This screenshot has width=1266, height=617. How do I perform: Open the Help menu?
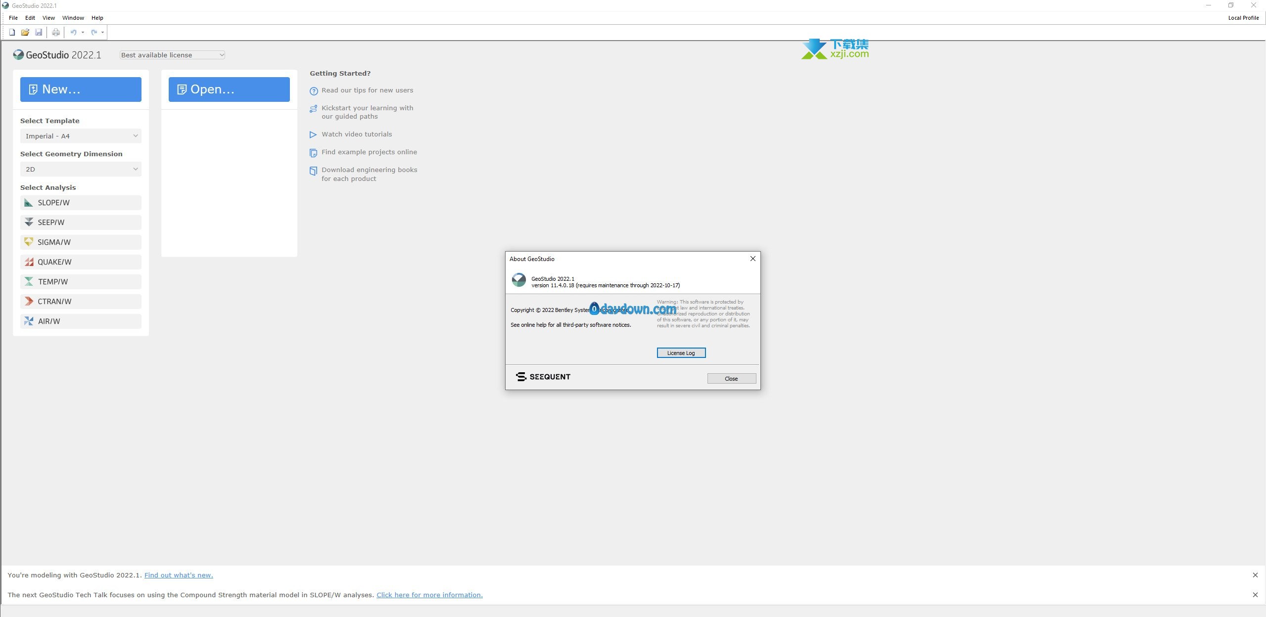(x=97, y=18)
